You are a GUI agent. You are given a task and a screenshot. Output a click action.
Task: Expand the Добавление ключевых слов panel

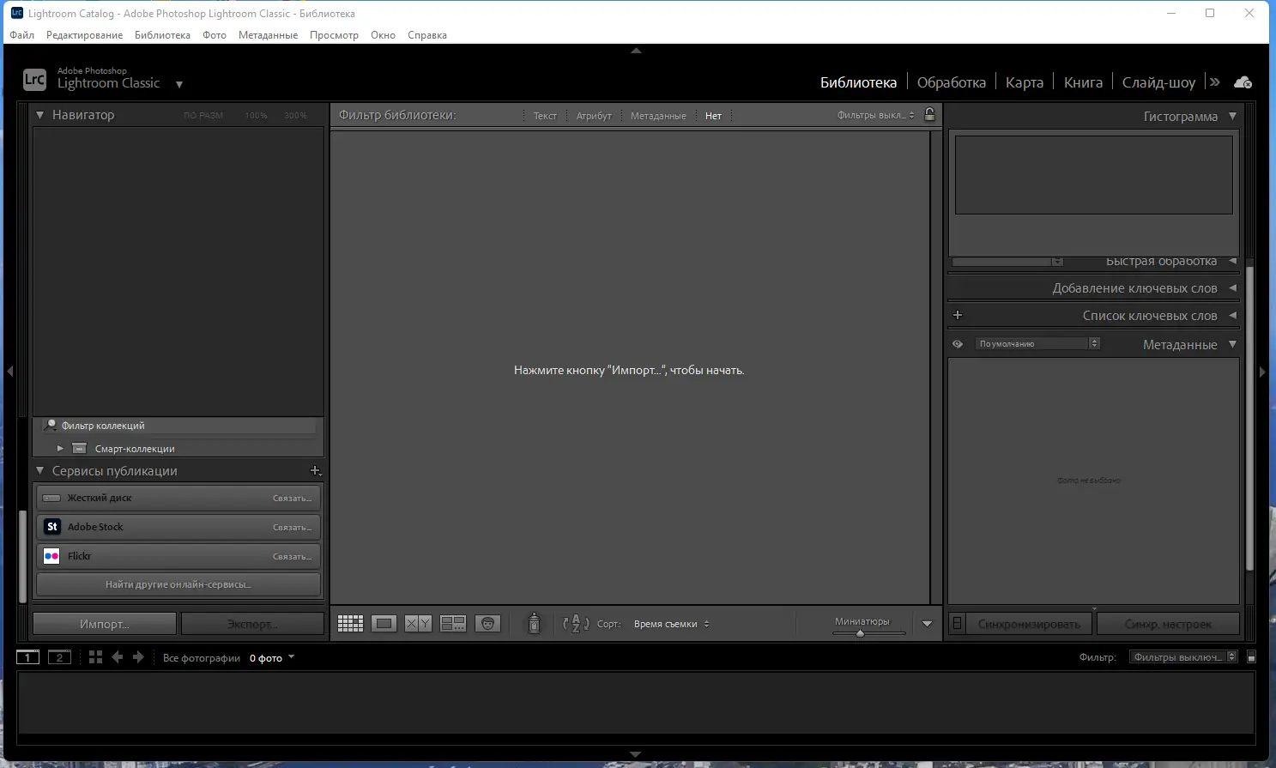(1232, 288)
